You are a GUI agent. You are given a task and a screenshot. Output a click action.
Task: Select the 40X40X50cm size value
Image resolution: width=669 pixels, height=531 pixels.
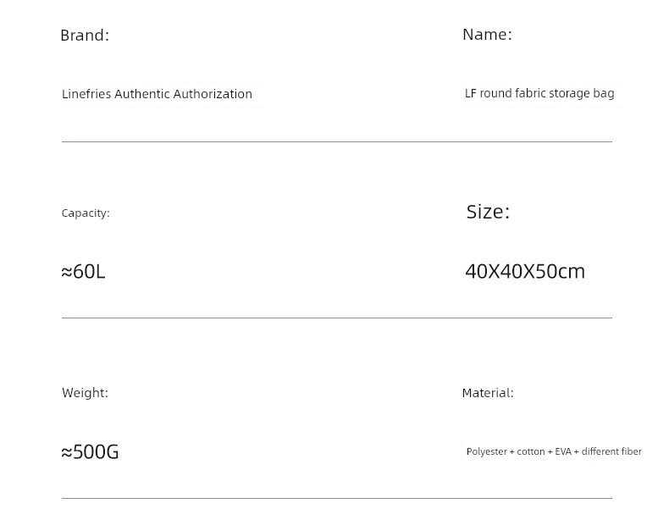point(525,272)
